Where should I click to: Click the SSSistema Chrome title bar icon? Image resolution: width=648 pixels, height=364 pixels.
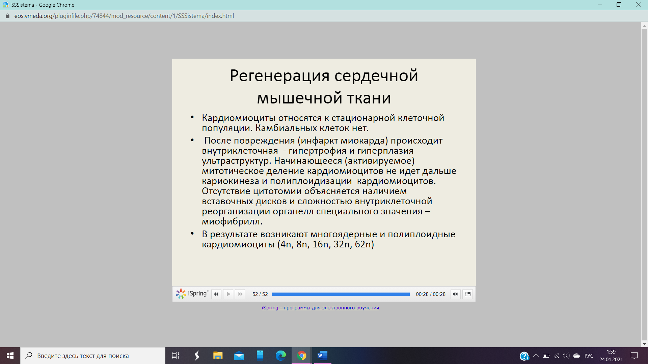point(6,5)
